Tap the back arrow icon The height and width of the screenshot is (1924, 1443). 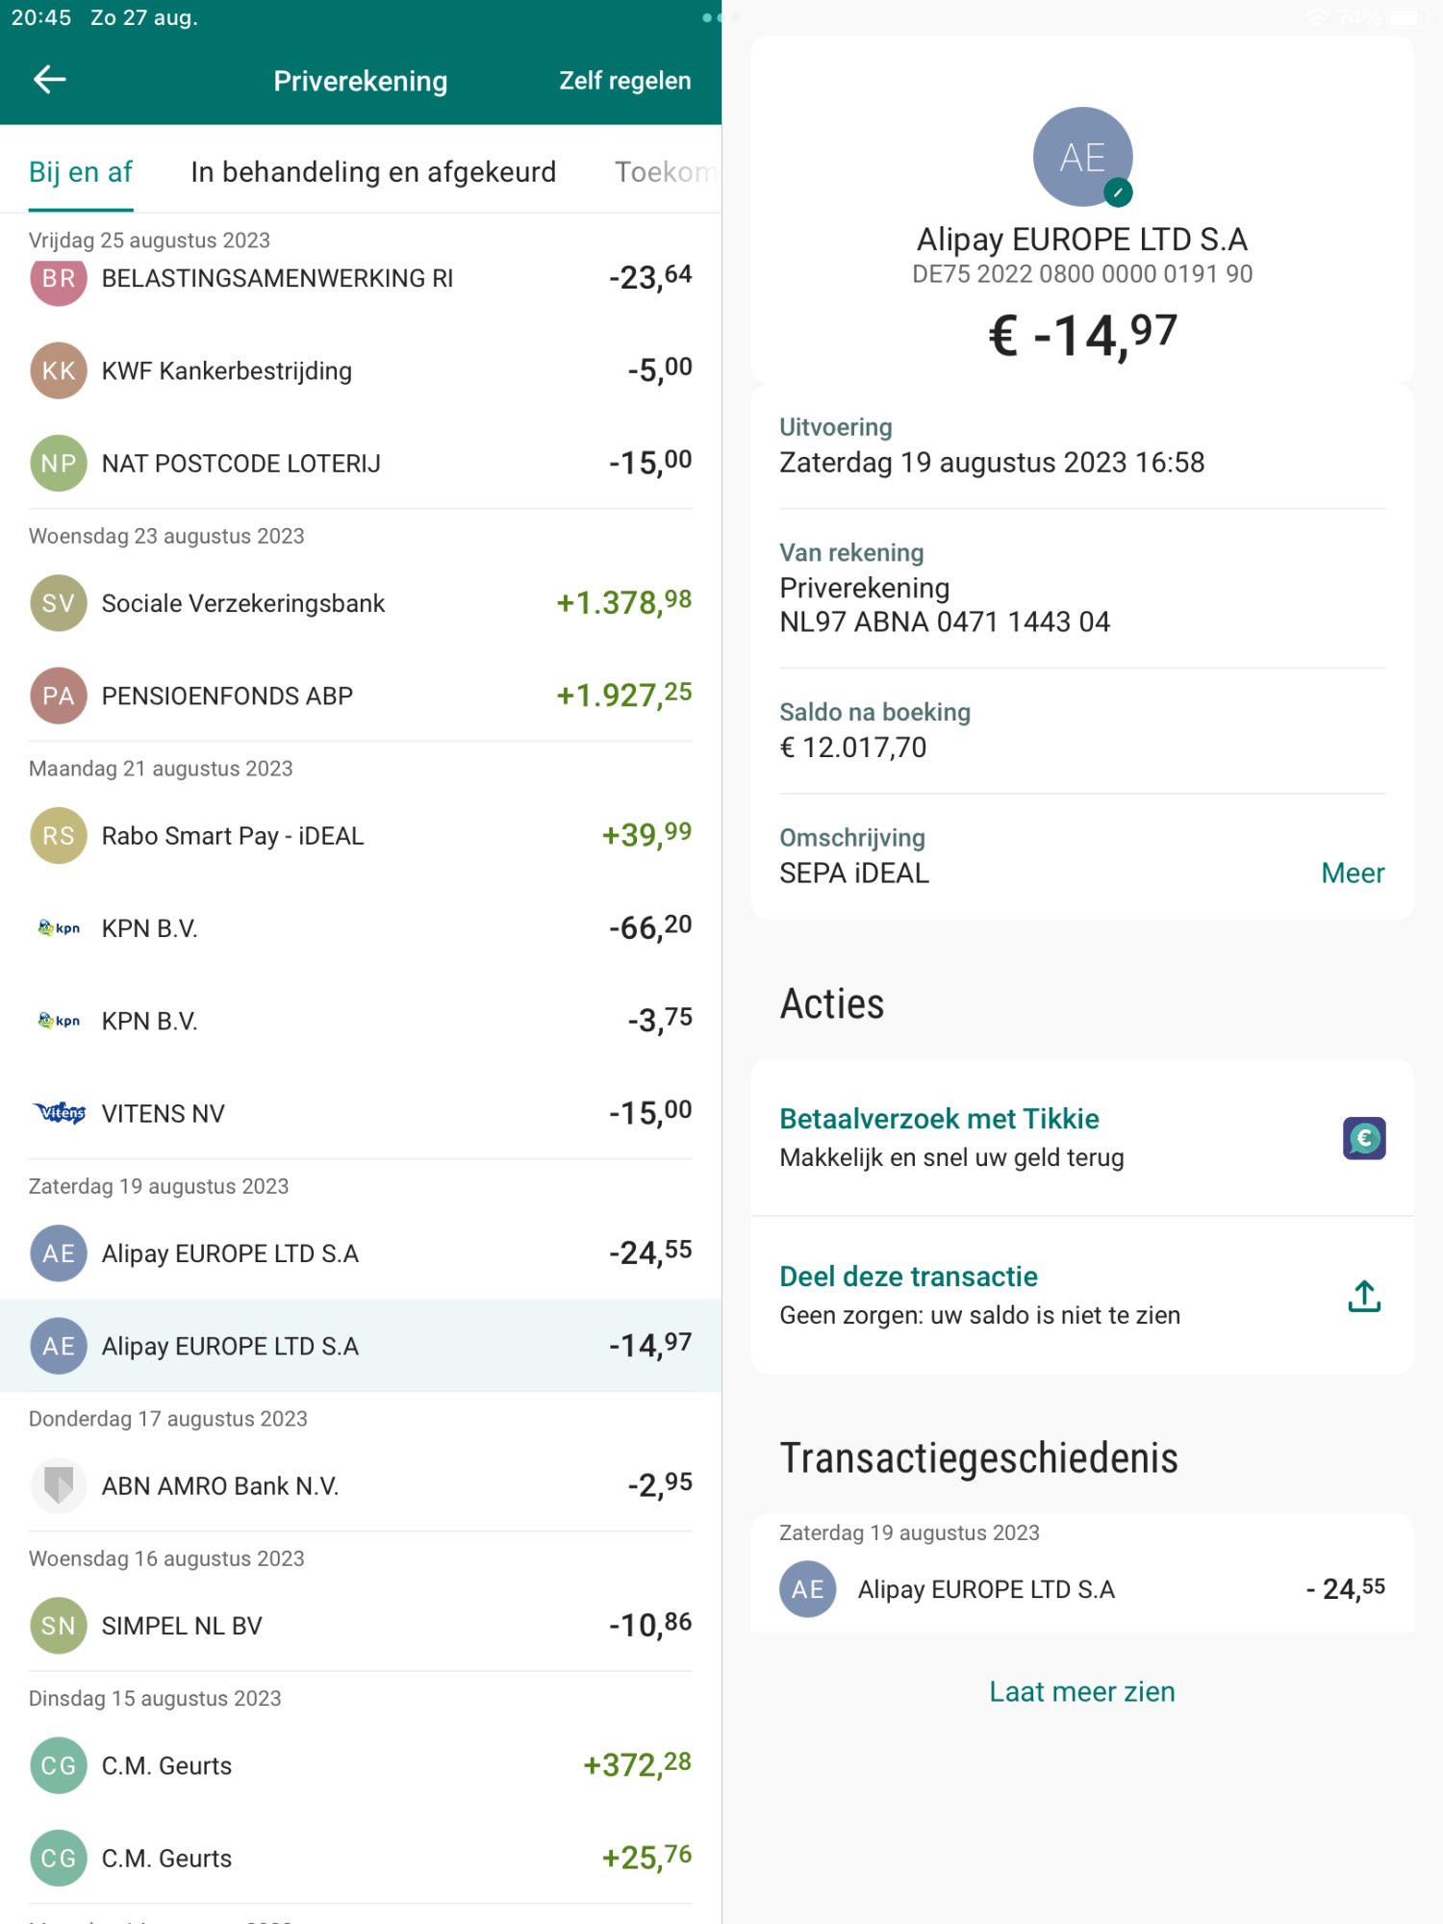(x=50, y=80)
